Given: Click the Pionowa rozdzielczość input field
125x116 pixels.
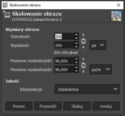Looking at the screenshot, I should pyautogui.click(x=64, y=69).
